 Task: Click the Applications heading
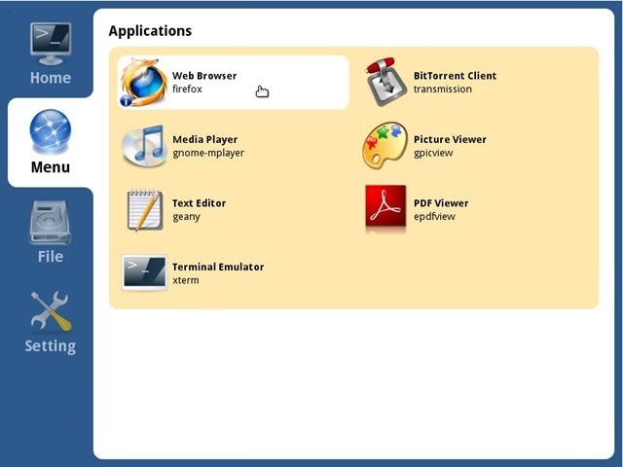[150, 31]
